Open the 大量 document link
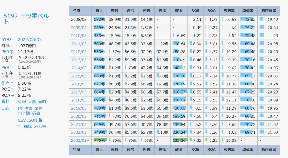288x158 pixels. 32,102
